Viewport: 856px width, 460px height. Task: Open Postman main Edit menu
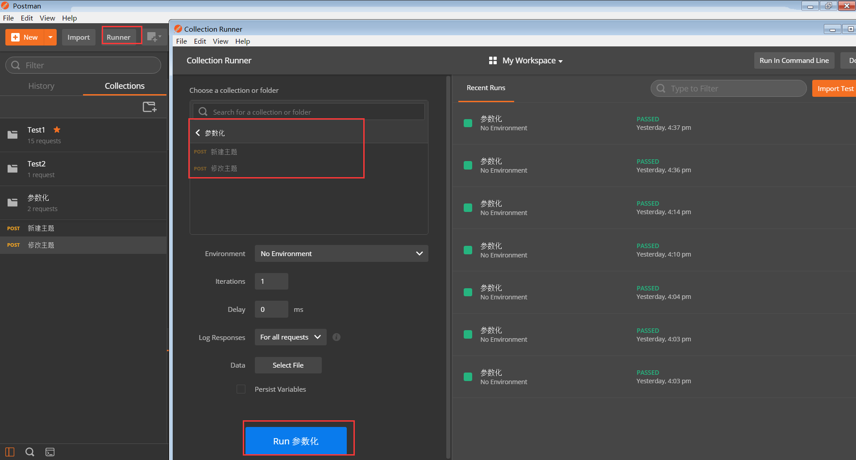pyautogui.click(x=27, y=18)
